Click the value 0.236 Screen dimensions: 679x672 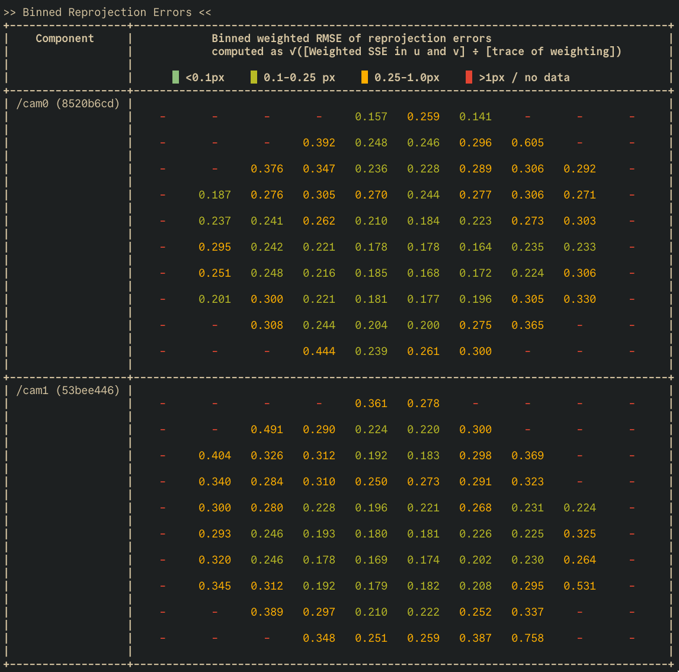(x=371, y=169)
